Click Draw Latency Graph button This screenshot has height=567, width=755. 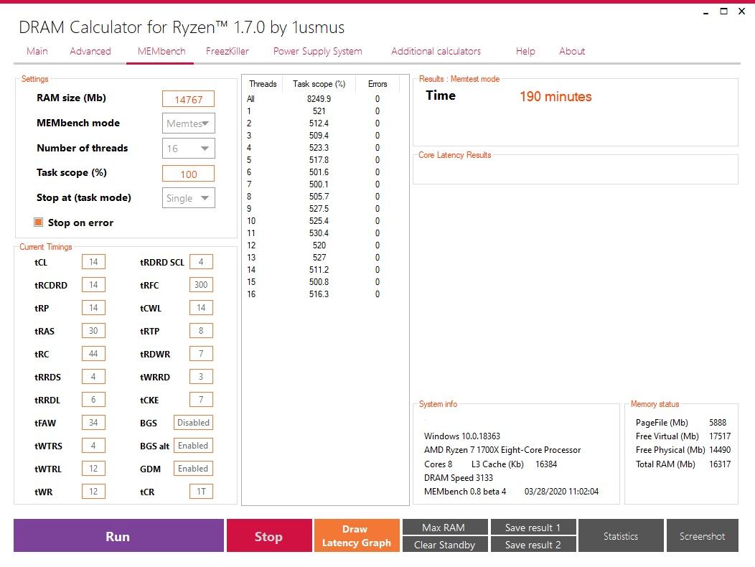click(x=357, y=535)
